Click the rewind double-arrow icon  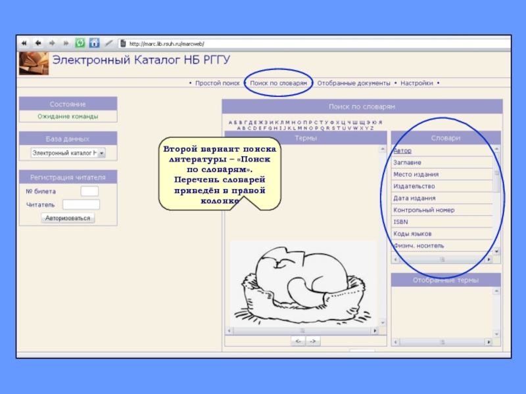click(24, 43)
